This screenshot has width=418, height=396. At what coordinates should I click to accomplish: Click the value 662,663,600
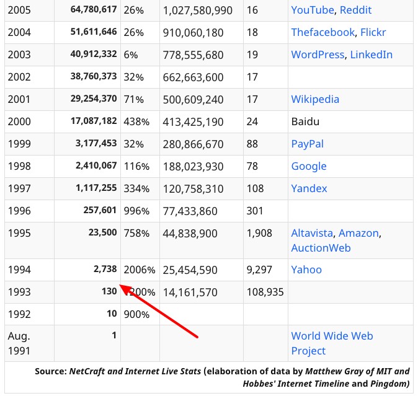193,77
